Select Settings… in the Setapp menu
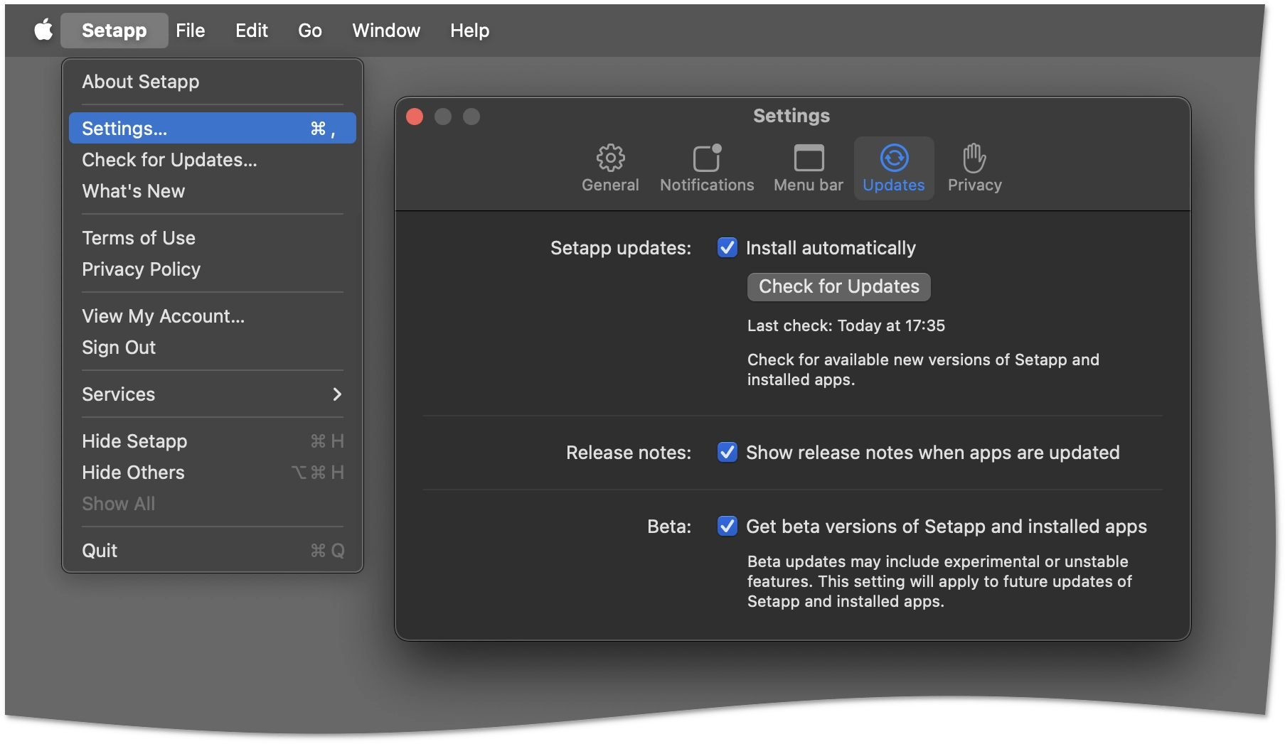Screen dimensions: 1285x744 [x=213, y=129]
